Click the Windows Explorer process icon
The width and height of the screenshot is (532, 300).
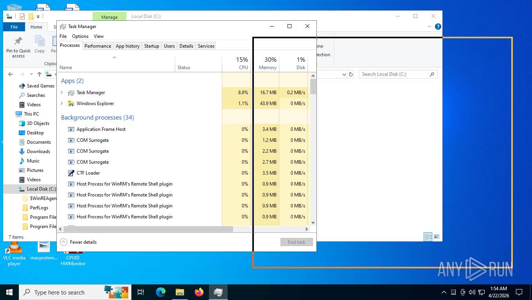tap(71, 104)
